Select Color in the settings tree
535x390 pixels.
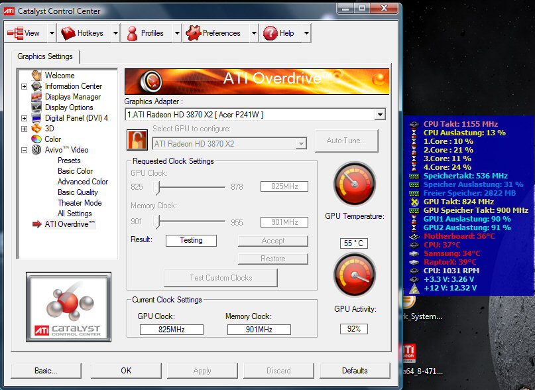(53, 139)
